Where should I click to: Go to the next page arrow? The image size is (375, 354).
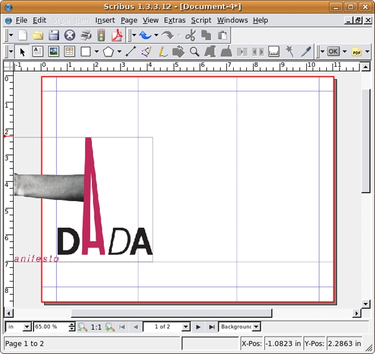tap(198, 327)
